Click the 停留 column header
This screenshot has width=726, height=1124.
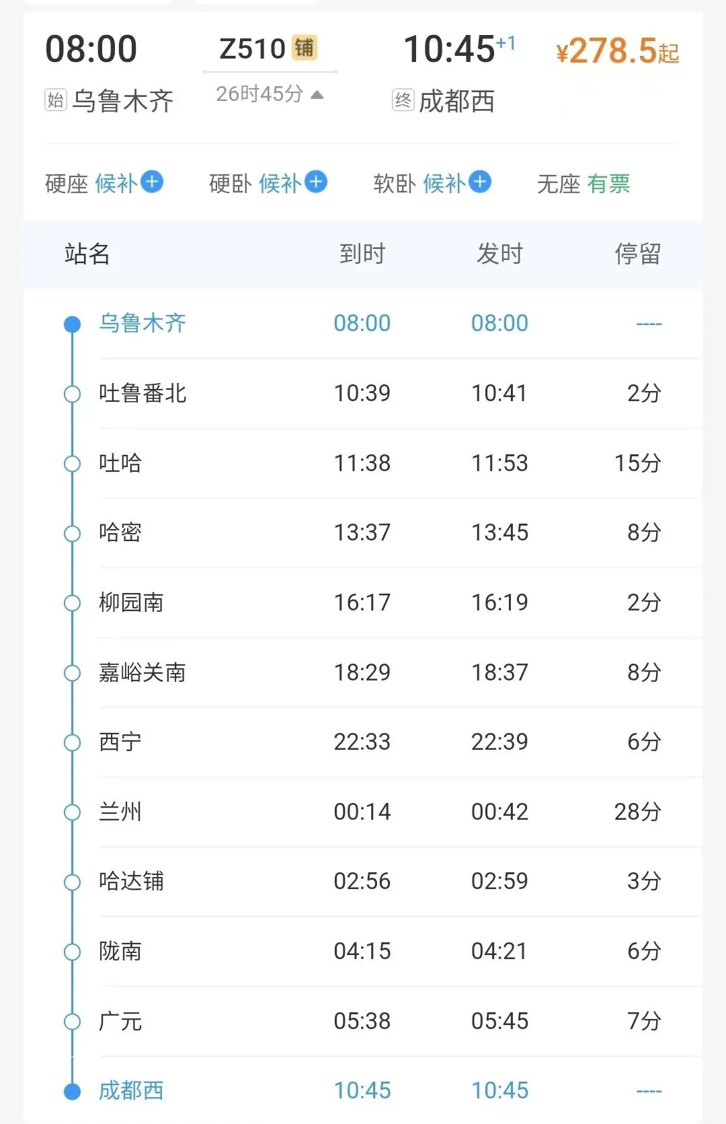[x=637, y=254]
